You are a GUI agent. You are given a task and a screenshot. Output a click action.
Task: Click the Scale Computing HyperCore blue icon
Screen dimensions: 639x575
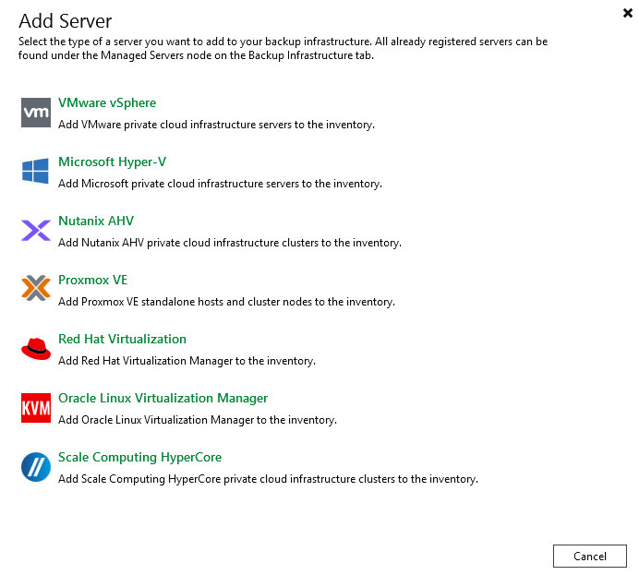tap(36, 467)
